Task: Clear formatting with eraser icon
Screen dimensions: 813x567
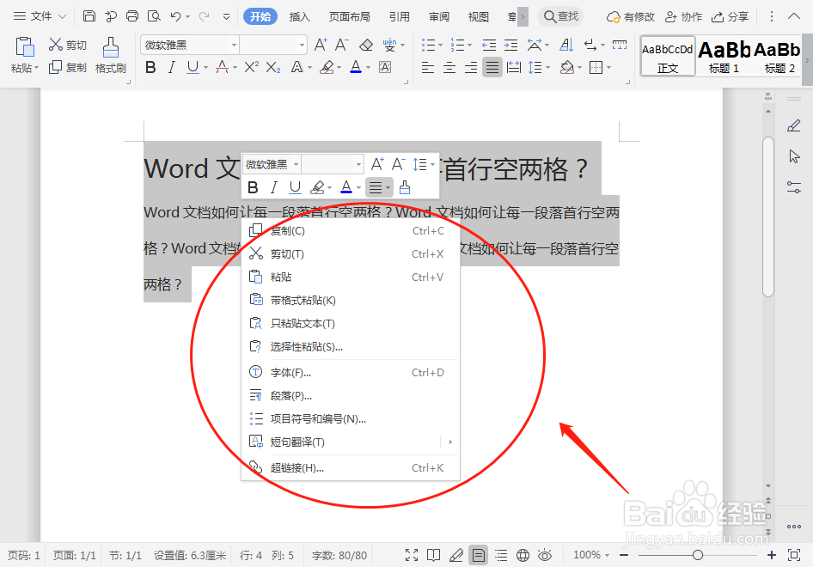Action: 366,45
